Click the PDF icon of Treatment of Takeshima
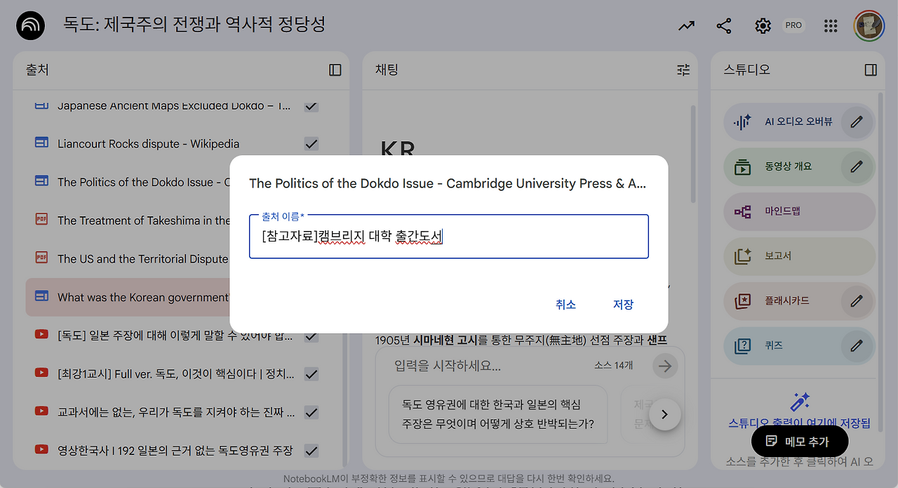 pos(41,219)
